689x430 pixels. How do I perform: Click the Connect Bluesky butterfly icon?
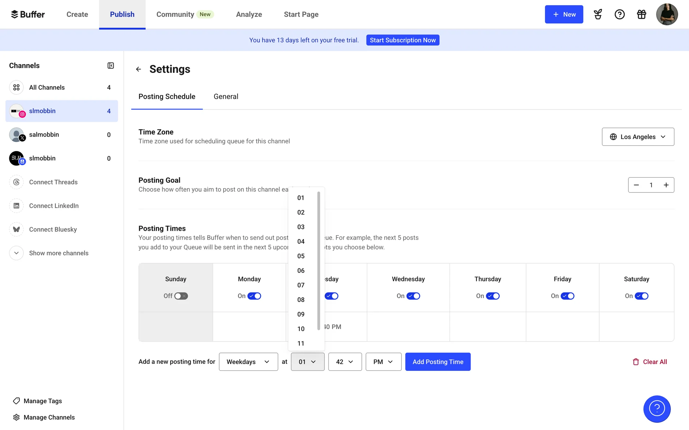click(17, 229)
